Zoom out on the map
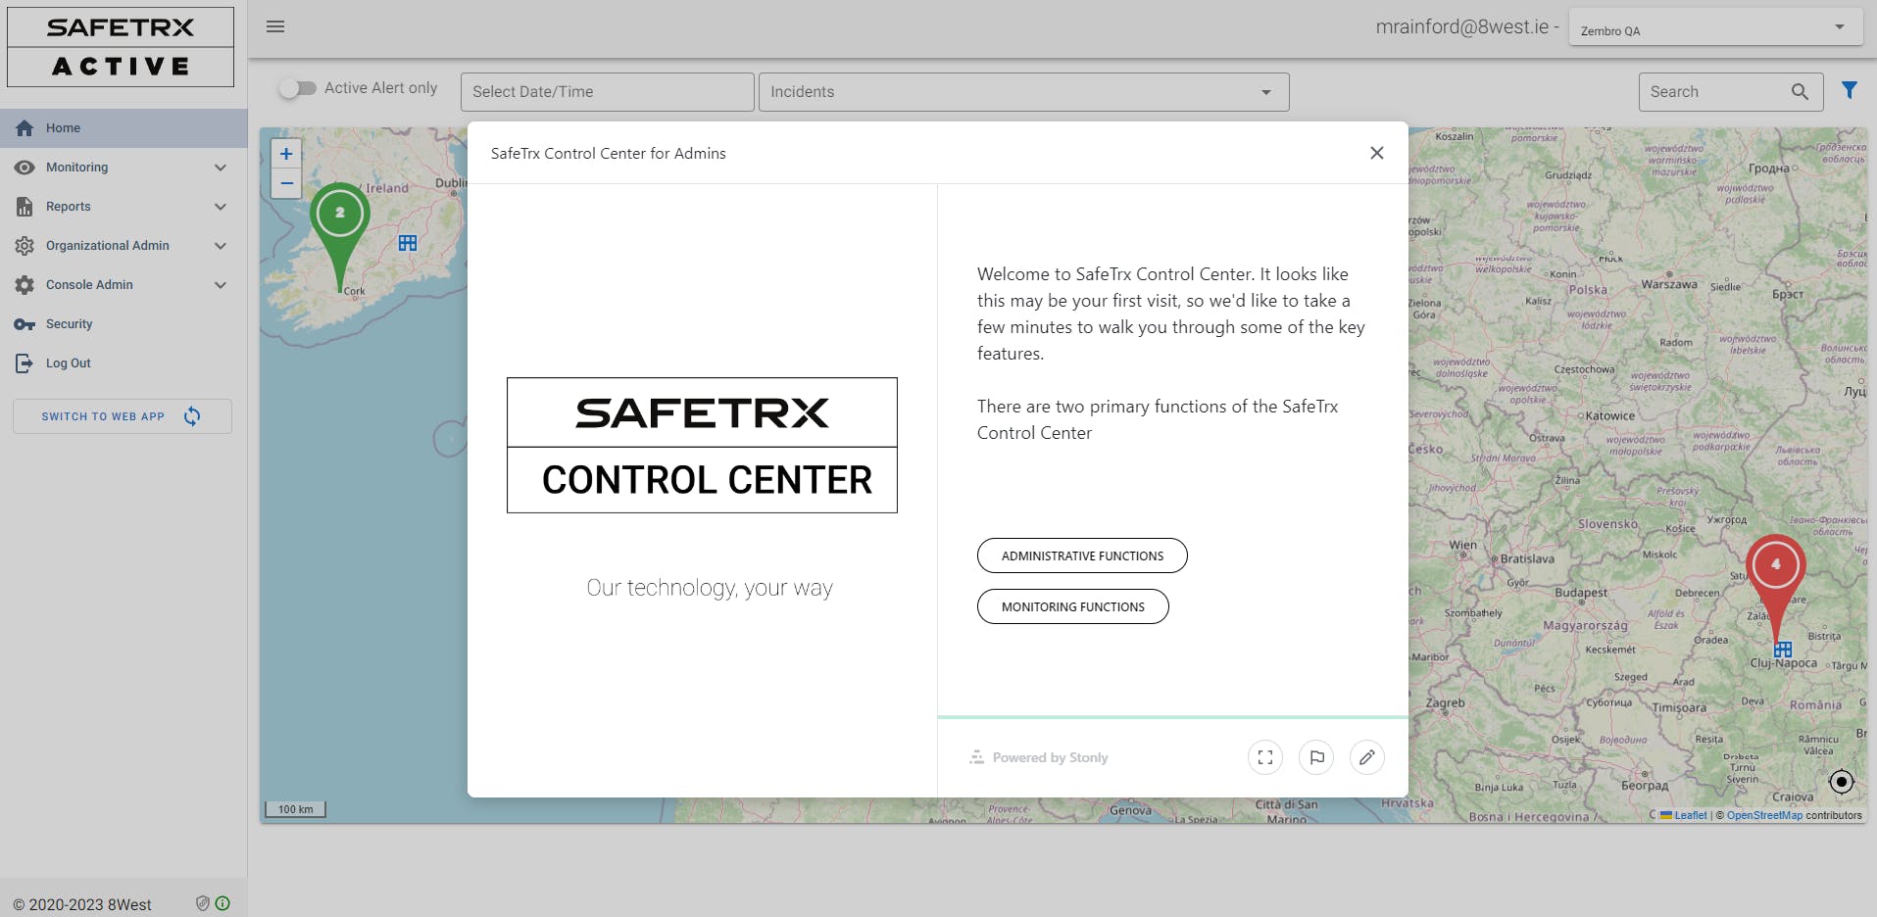 [x=286, y=183]
